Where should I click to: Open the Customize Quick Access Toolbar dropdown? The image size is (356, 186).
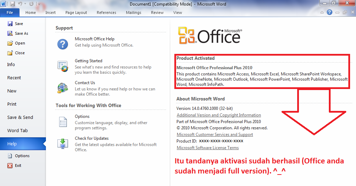(39, 4)
